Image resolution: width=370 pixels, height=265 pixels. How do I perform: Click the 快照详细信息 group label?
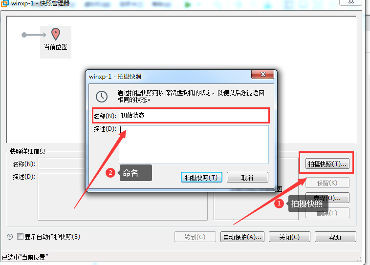27,151
